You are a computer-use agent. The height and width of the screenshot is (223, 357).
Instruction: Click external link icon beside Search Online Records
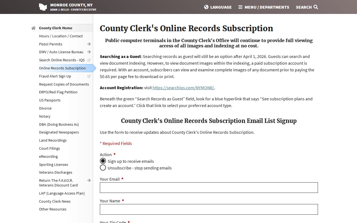[x=89, y=60]
